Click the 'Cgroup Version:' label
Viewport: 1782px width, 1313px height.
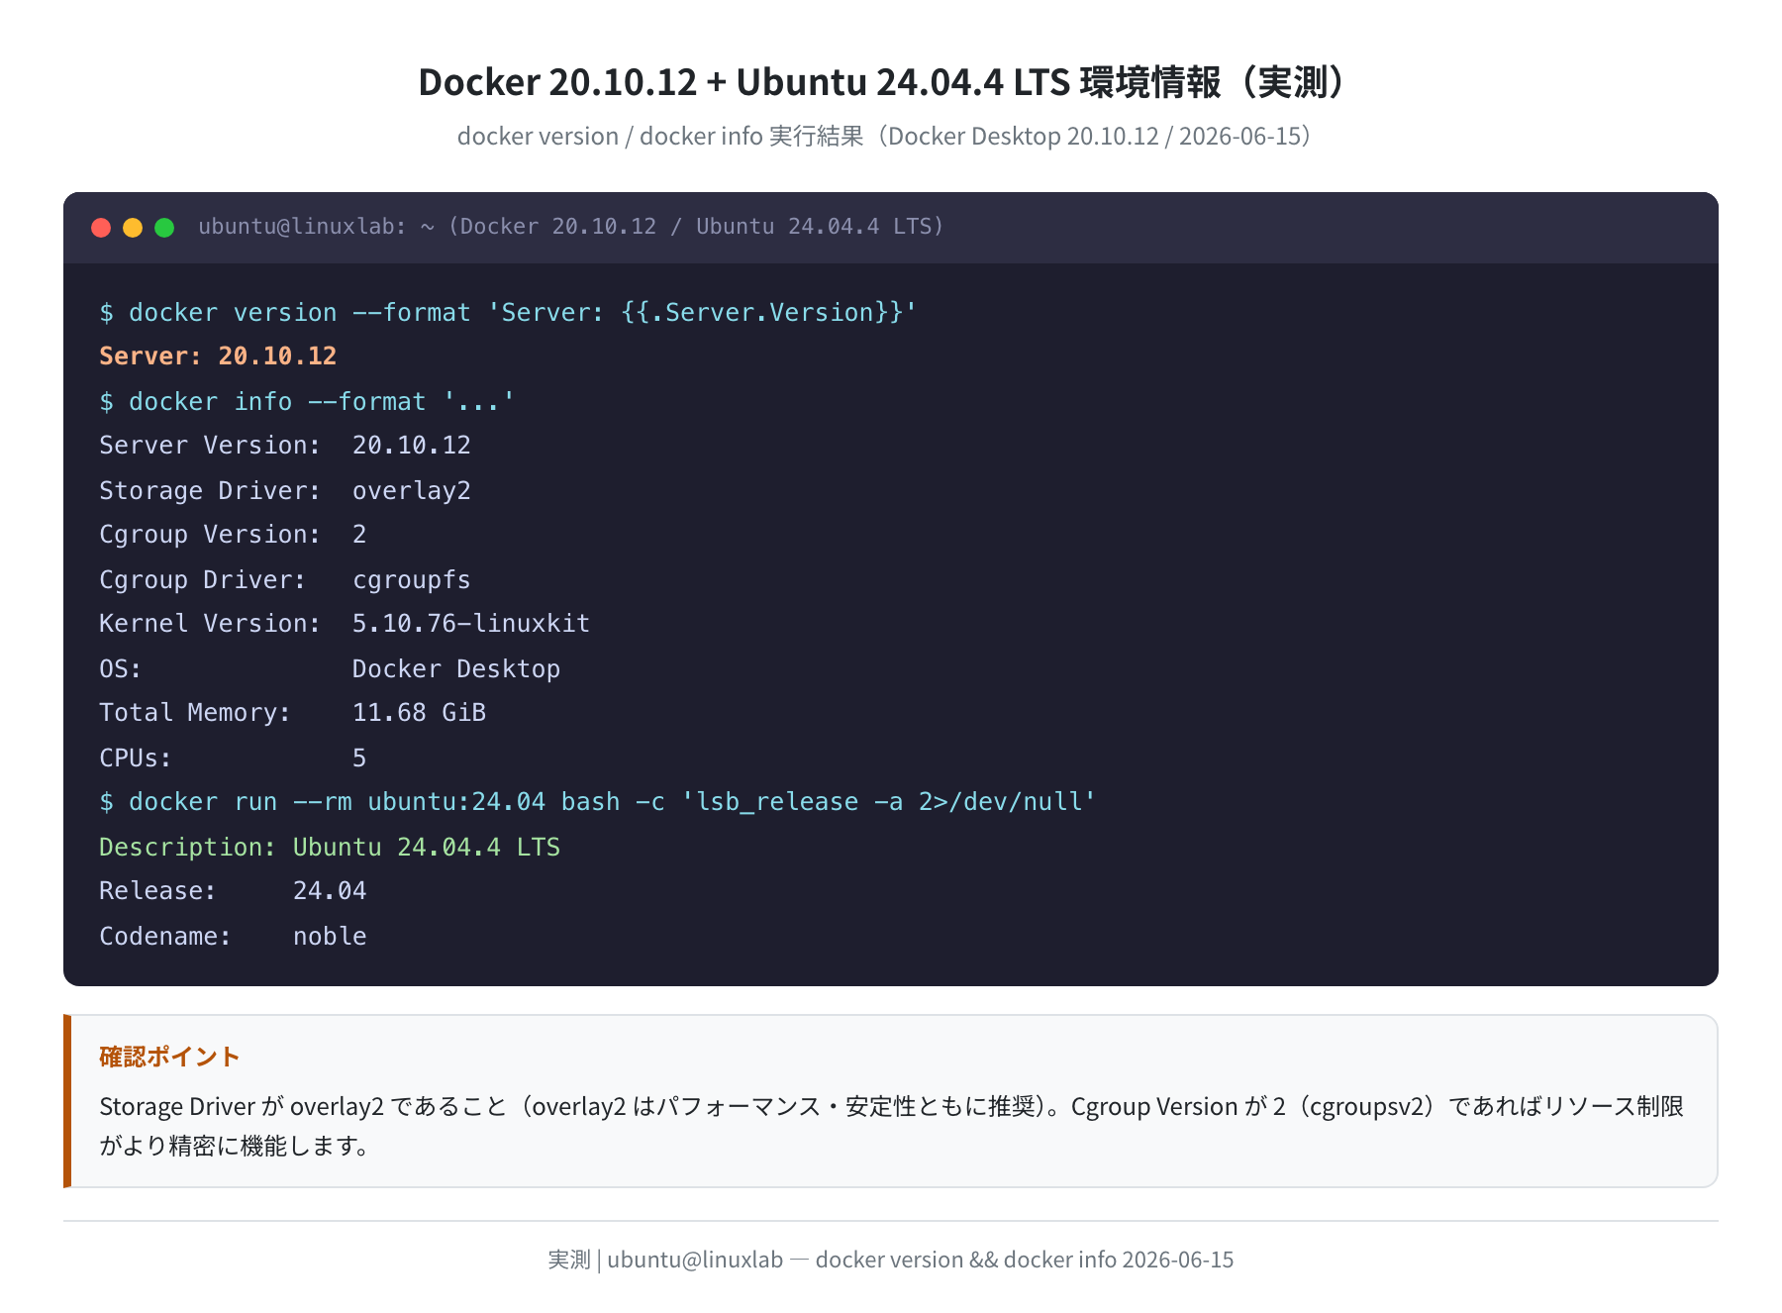click(210, 535)
